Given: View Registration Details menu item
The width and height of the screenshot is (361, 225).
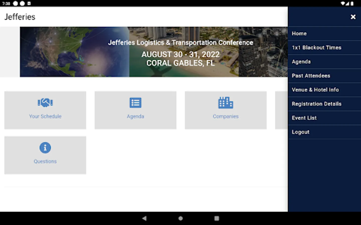Looking at the screenshot, I should pos(324,104).
